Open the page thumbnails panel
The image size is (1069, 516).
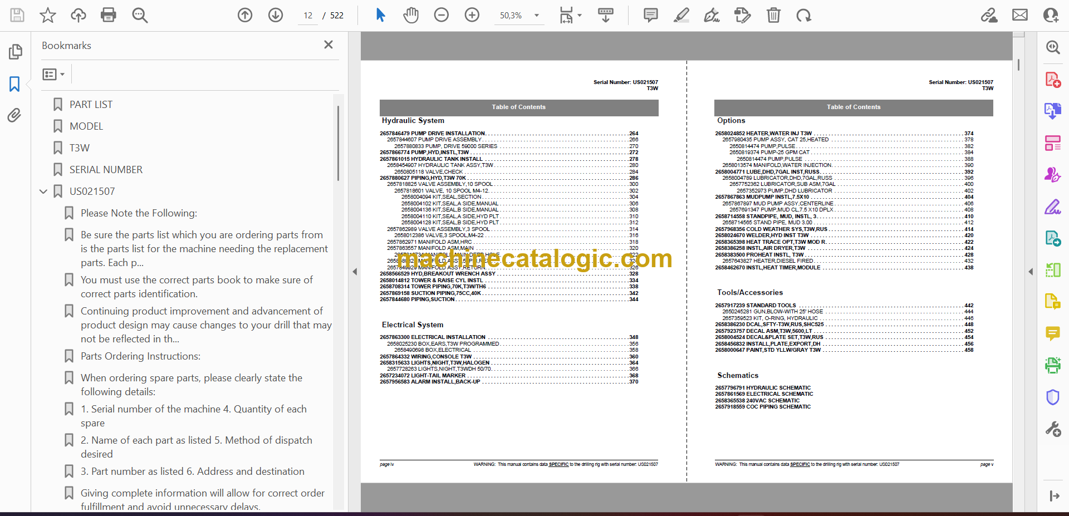15,52
